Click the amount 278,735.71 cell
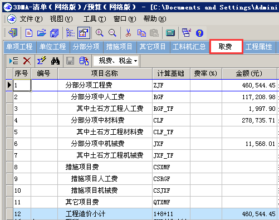This screenshot has height=220, width=279. click(x=249, y=120)
